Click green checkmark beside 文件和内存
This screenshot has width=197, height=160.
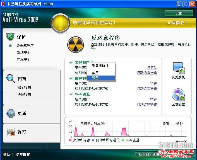(x=71, y=62)
